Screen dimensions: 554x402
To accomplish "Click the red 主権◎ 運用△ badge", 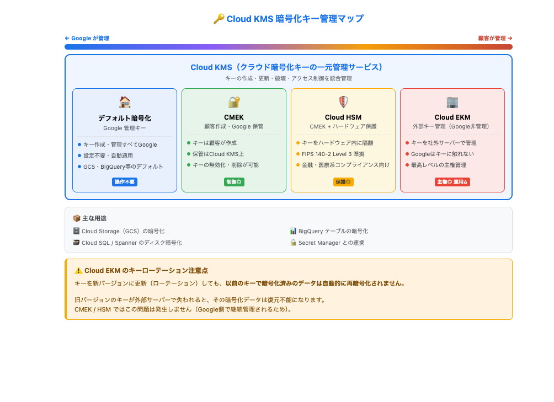I will pos(452,182).
